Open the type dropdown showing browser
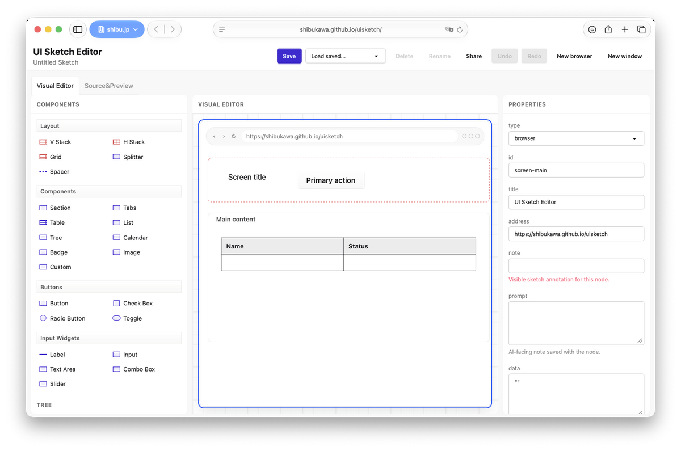Image resolution: width=681 pixels, height=451 pixels. [x=576, y=138]
